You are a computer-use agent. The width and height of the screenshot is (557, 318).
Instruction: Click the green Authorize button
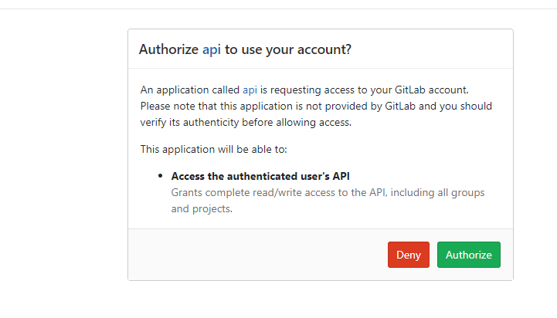click(x=468, y=255)
